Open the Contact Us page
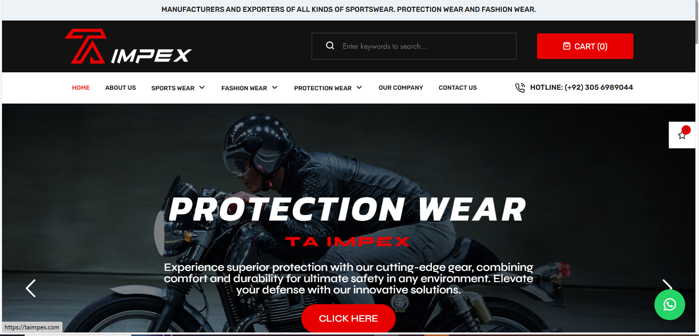The image size is (699, 336). click(x=458, y=88)
